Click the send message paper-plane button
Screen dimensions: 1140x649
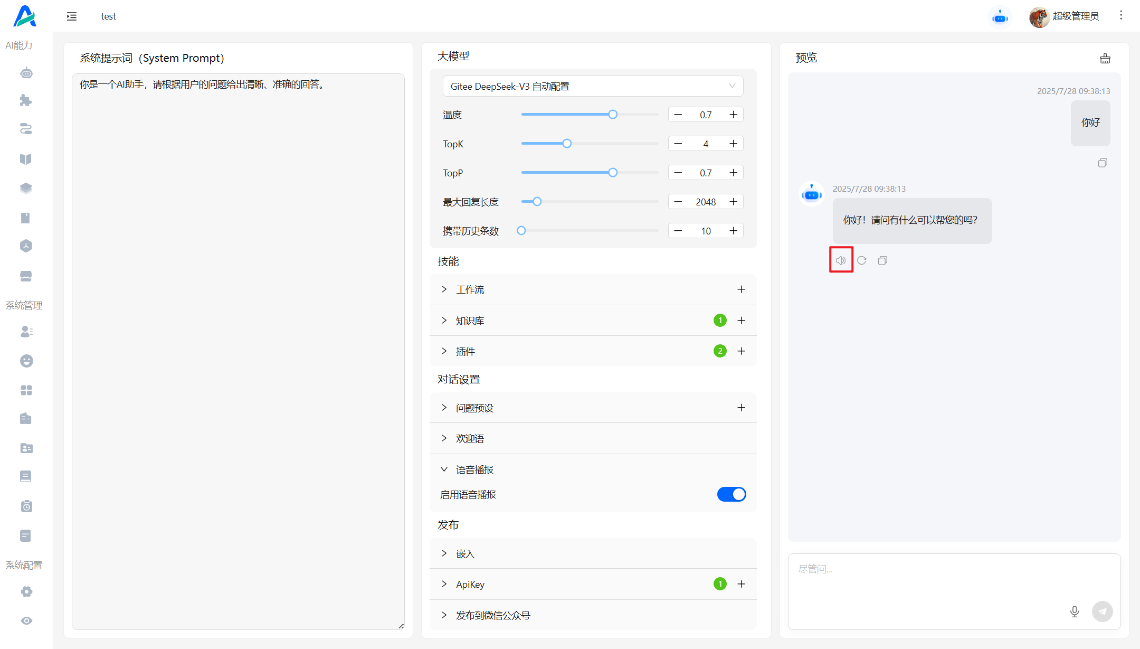coord(1102,612)
